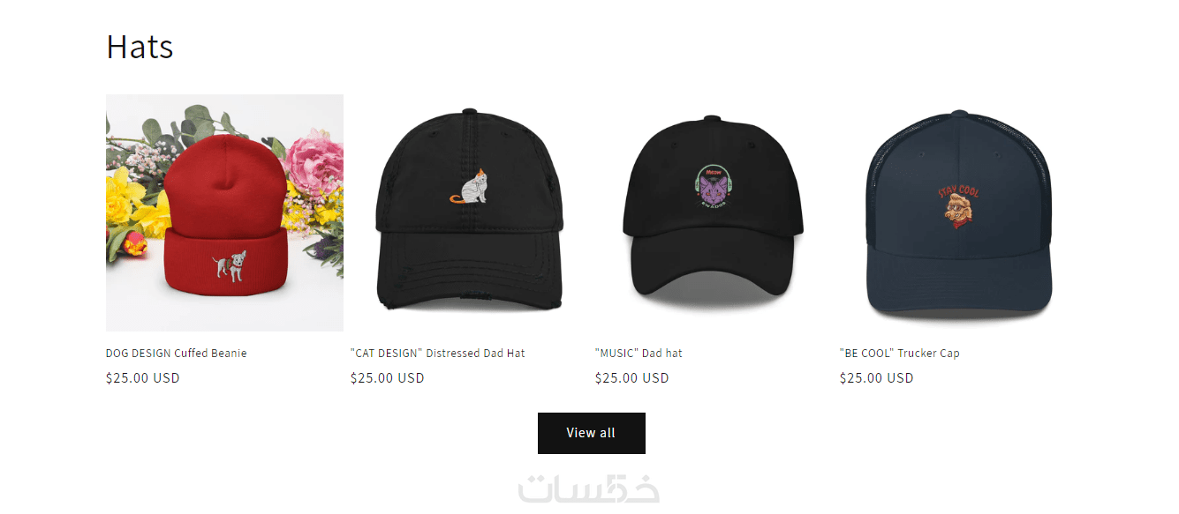Open the black distressed dad hat image

point(469,212)
